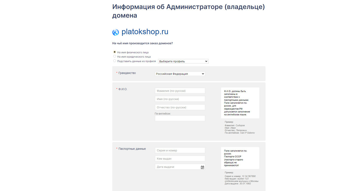Click the "Серия и номер" passport field
This screenshot has height=191, width=341.
[180, 150]
